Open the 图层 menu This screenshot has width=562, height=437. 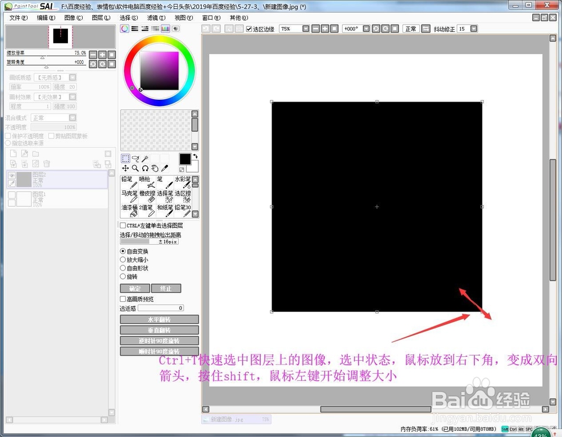[101, 18]
